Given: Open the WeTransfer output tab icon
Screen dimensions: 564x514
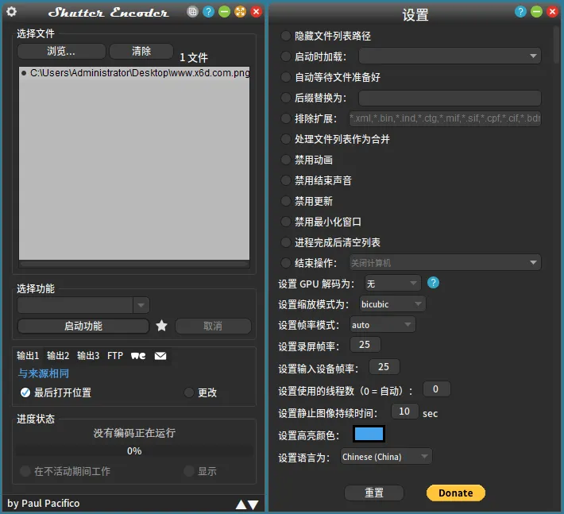Looking at the screenshot, I should (x=138, y=356).
